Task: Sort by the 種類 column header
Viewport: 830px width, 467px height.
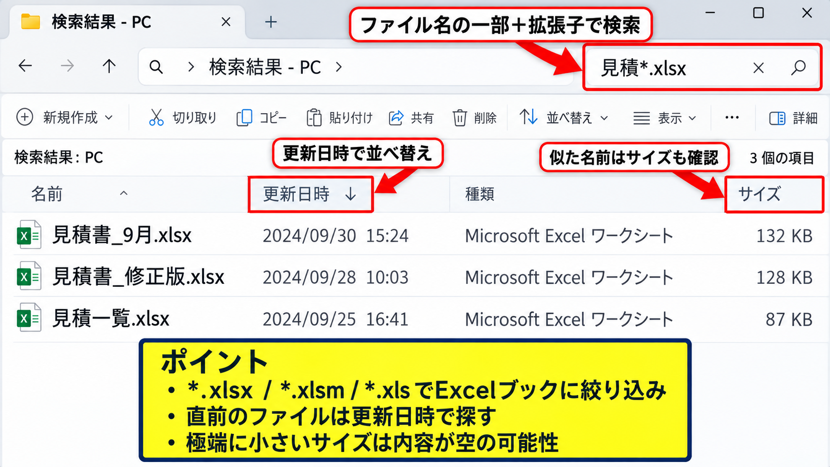Action: 480,194
